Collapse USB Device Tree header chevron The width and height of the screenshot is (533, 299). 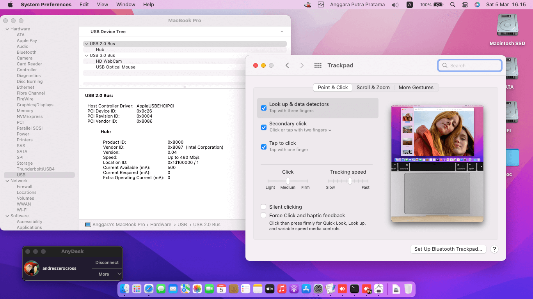(x=282, y=32)
